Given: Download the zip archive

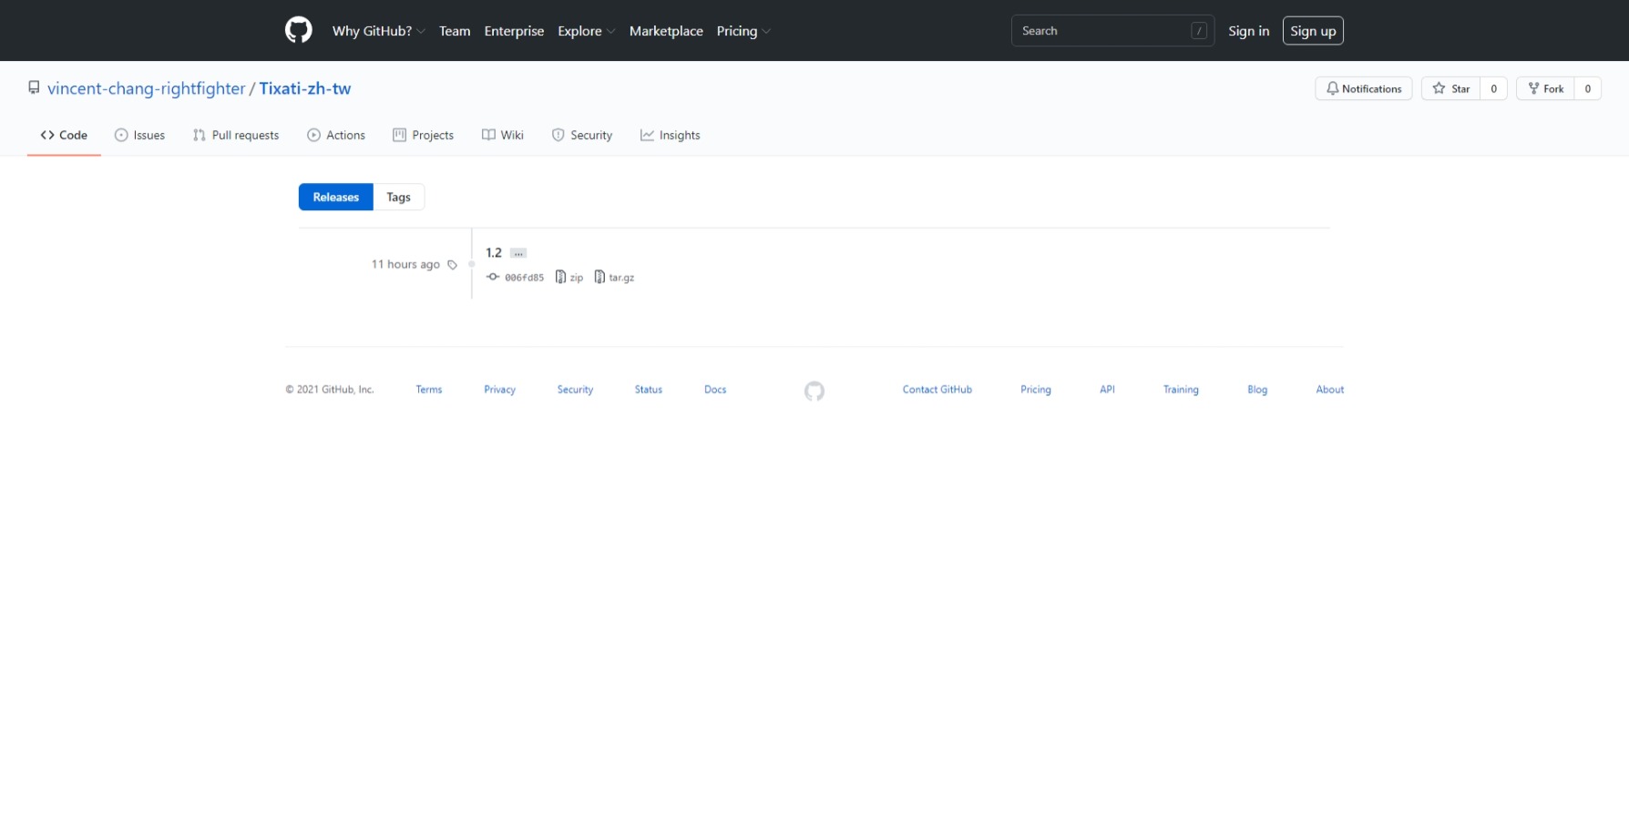Looking at the screenshot, I should tap(569, 277).
